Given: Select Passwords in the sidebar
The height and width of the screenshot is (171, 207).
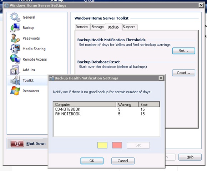Looking at the screenshot, I should pyautogui.click(x=31, y=38).
